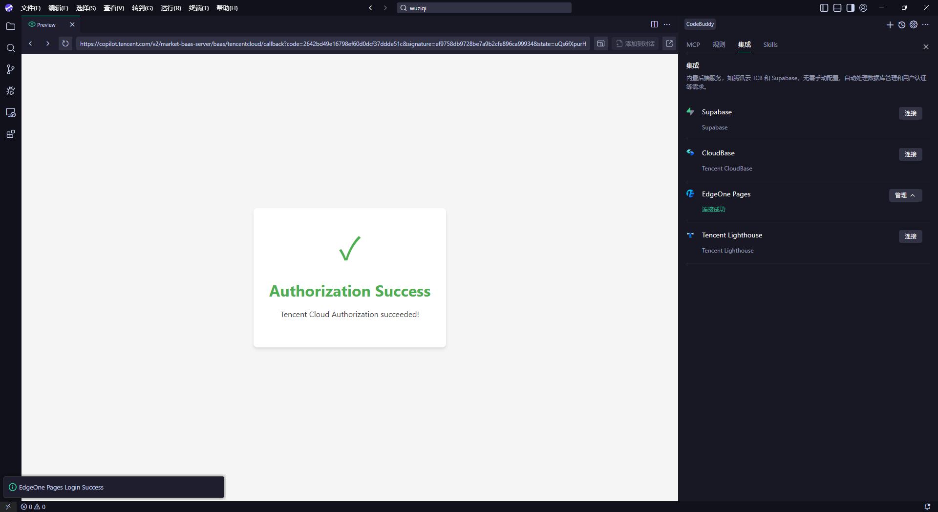Open the preview tab more actions menu
This screenshot has height=512, width=938.
click(x=667, y=24)
